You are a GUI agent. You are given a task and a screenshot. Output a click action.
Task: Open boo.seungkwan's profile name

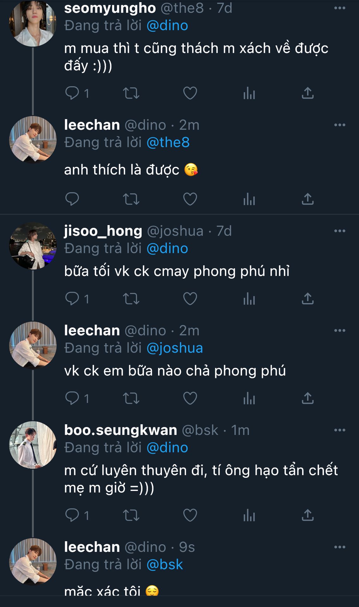point(120,430)
